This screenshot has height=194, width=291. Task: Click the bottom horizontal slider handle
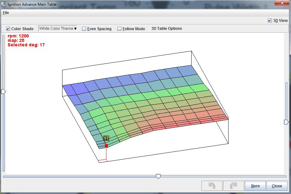tap(158, 176)
